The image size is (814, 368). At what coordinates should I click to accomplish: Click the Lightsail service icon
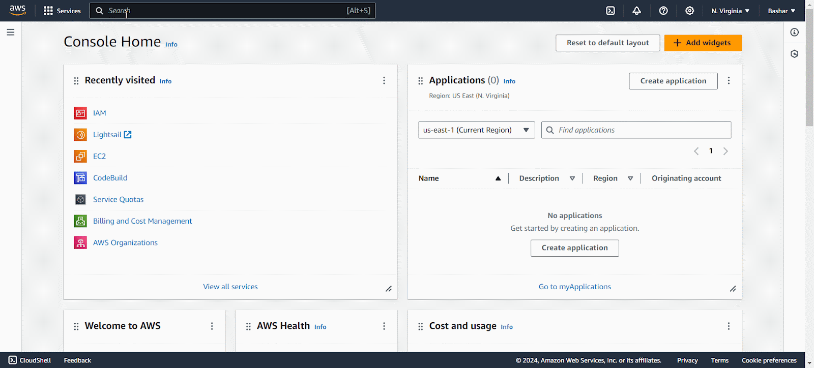click(80, 135)
